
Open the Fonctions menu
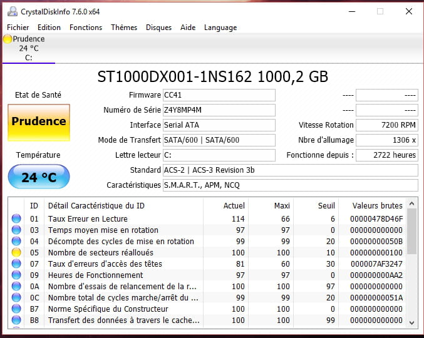click(x=86, y=28)
